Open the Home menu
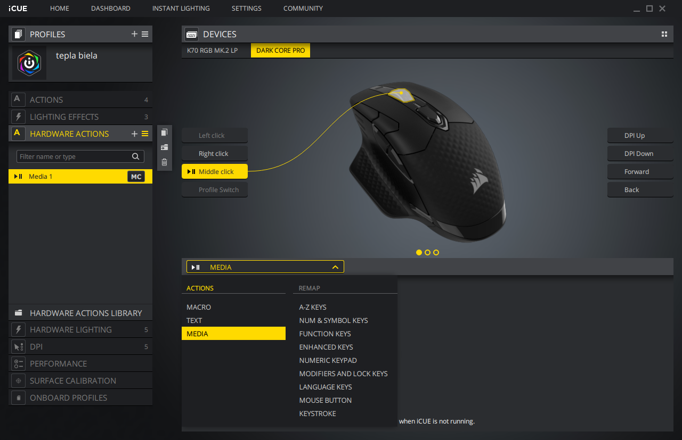 (60, 9)
